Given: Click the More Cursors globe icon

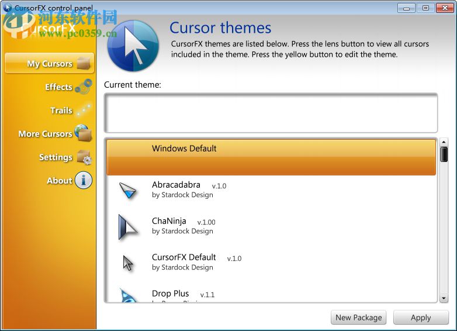Looking at the screenshot, I should [x=84, y=133].
